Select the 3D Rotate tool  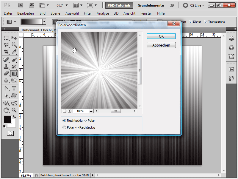6,103
